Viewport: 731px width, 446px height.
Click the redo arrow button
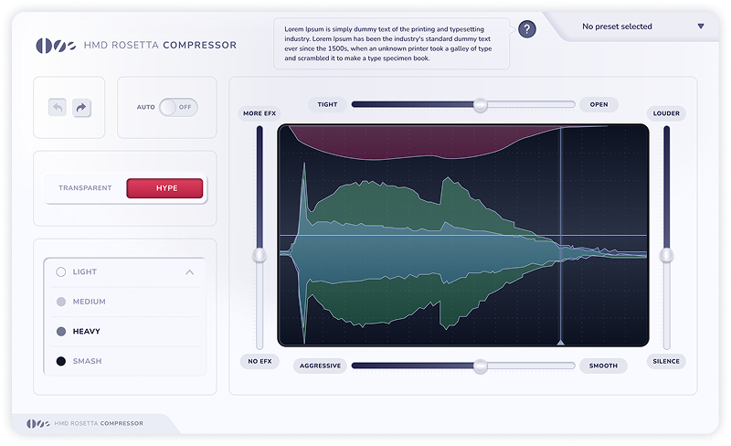click(x=81, y=108)
